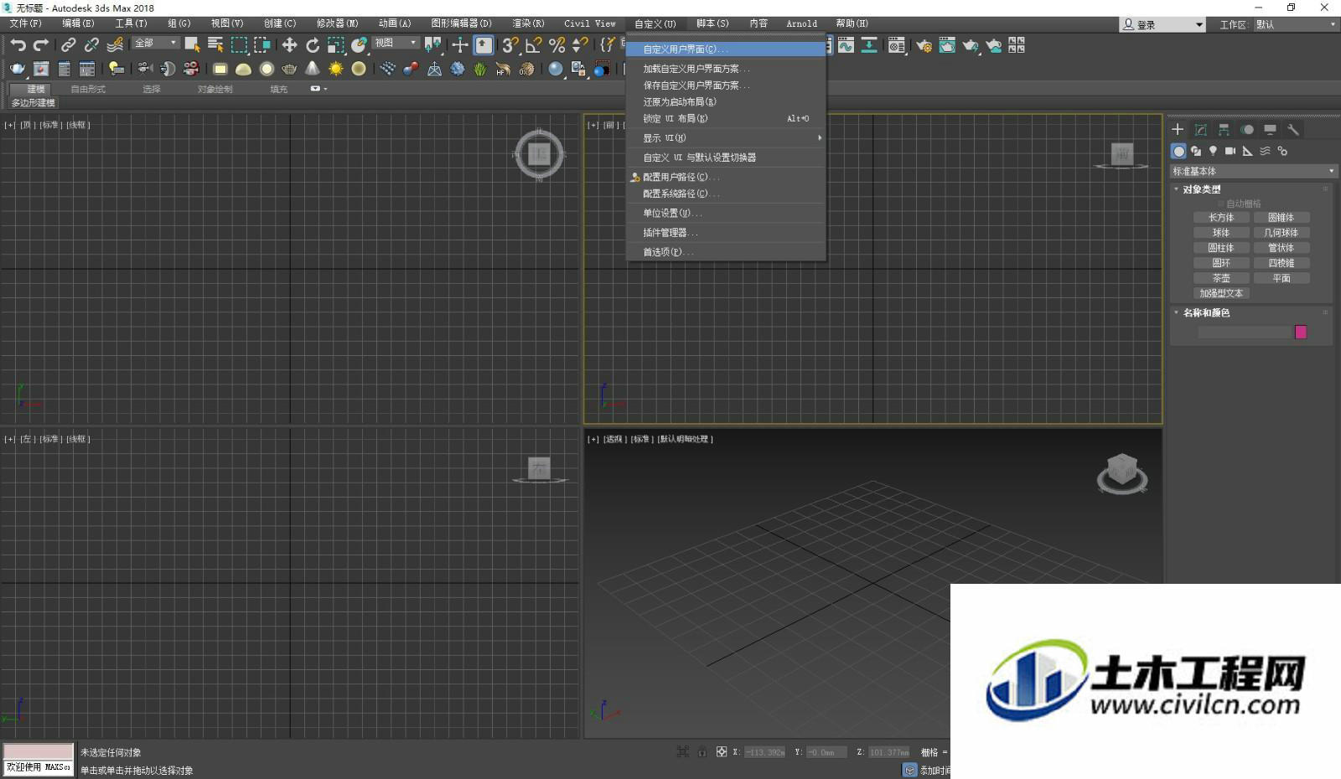Choose 单位设置(U)... menu entry
The width and height of the screenshot is (1341, 779).
click(726, 213)
